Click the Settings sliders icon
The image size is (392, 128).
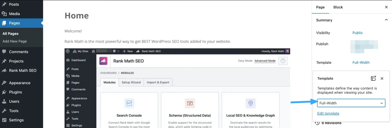pyautogui.click(x=4, y=120)
